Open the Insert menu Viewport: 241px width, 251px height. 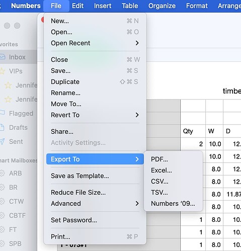coord(103,6)
